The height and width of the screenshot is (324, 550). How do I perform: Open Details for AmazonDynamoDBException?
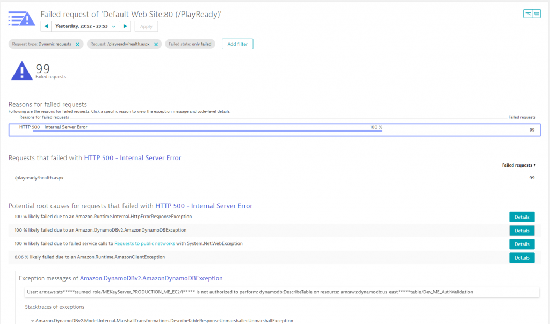point(522,231)
